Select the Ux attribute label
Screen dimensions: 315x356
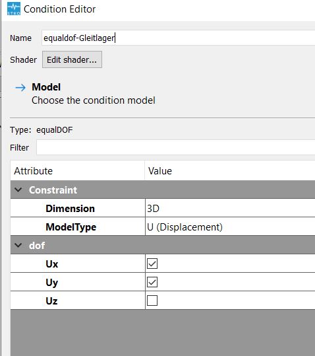52,264
